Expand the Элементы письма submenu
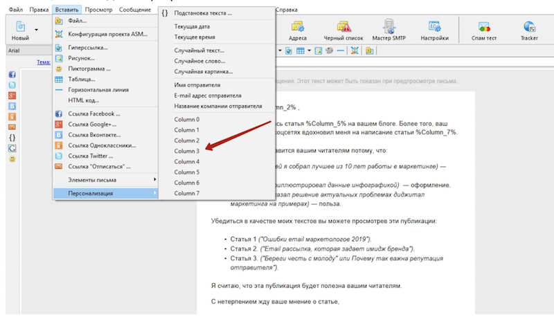554x317 pixels. tap(105, 180)
